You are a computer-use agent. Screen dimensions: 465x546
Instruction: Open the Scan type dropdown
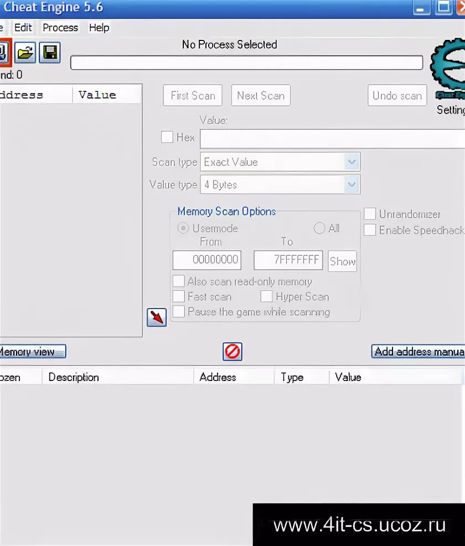point(280,162)
